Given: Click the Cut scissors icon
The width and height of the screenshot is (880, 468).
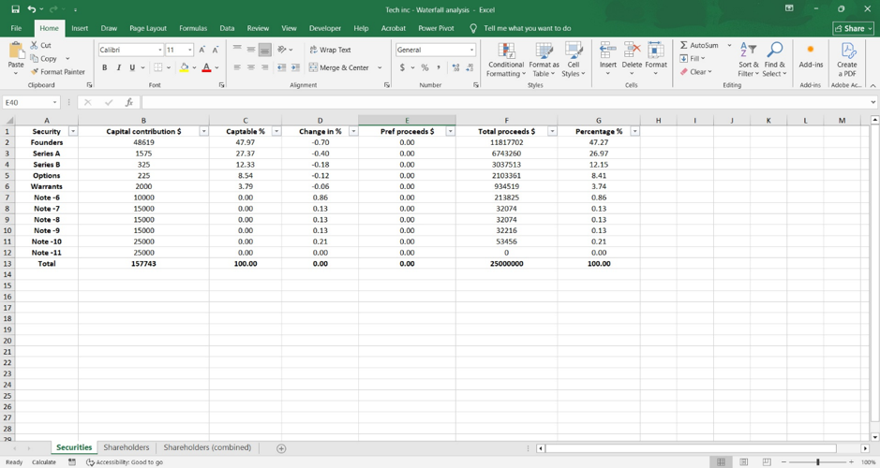Looking at the screenshot, I should (x=35, y=46).
